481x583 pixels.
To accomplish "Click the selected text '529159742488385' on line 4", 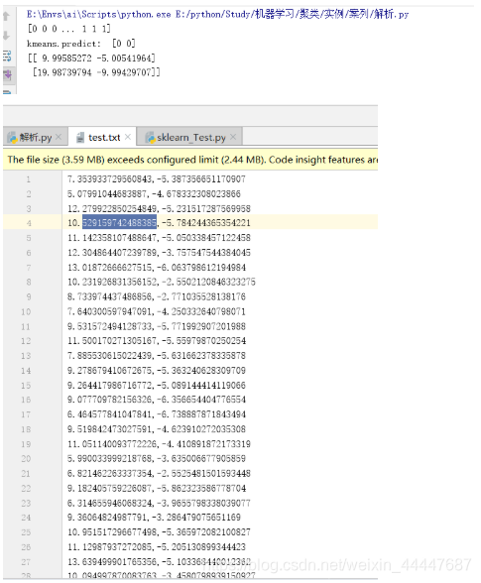I will 119,222.
